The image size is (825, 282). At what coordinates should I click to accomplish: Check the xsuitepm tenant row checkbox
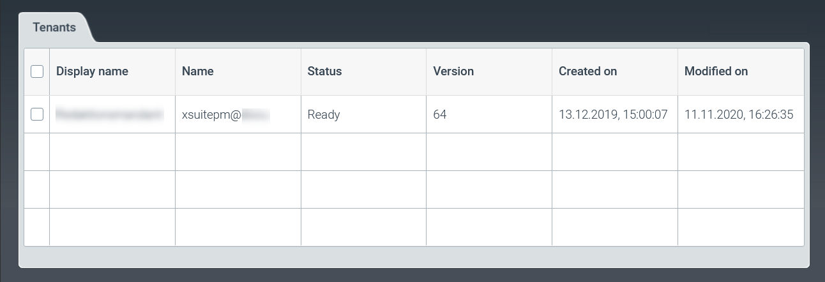click(37, 114)
